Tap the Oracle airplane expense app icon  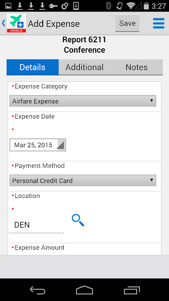(x=16, y=23)
